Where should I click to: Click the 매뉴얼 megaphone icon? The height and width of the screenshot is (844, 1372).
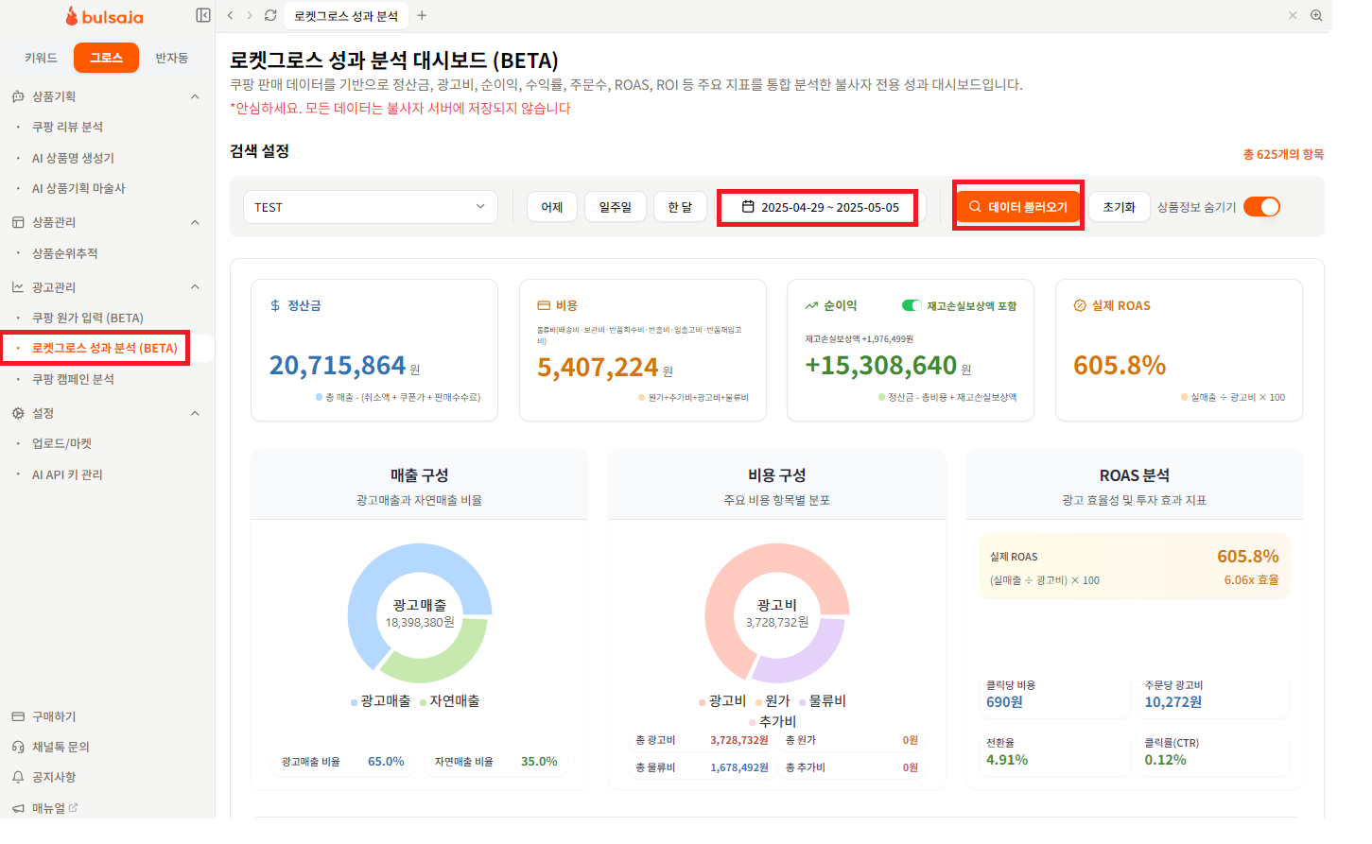(x=18, y=808)
